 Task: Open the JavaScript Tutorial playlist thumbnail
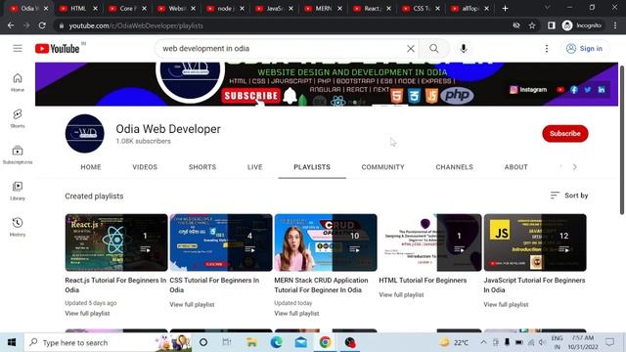coord(535,242)
